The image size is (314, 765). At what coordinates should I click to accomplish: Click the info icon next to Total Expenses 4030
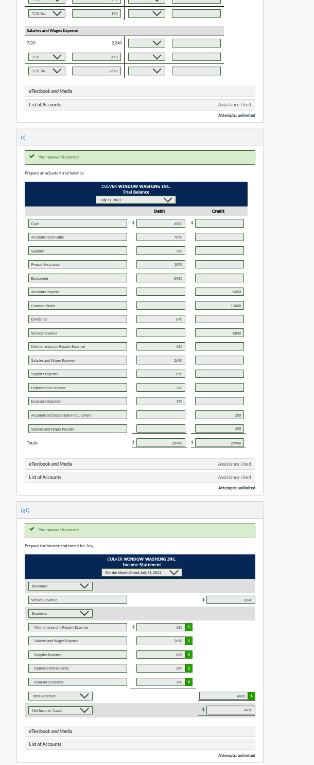(x=252, y=696)
